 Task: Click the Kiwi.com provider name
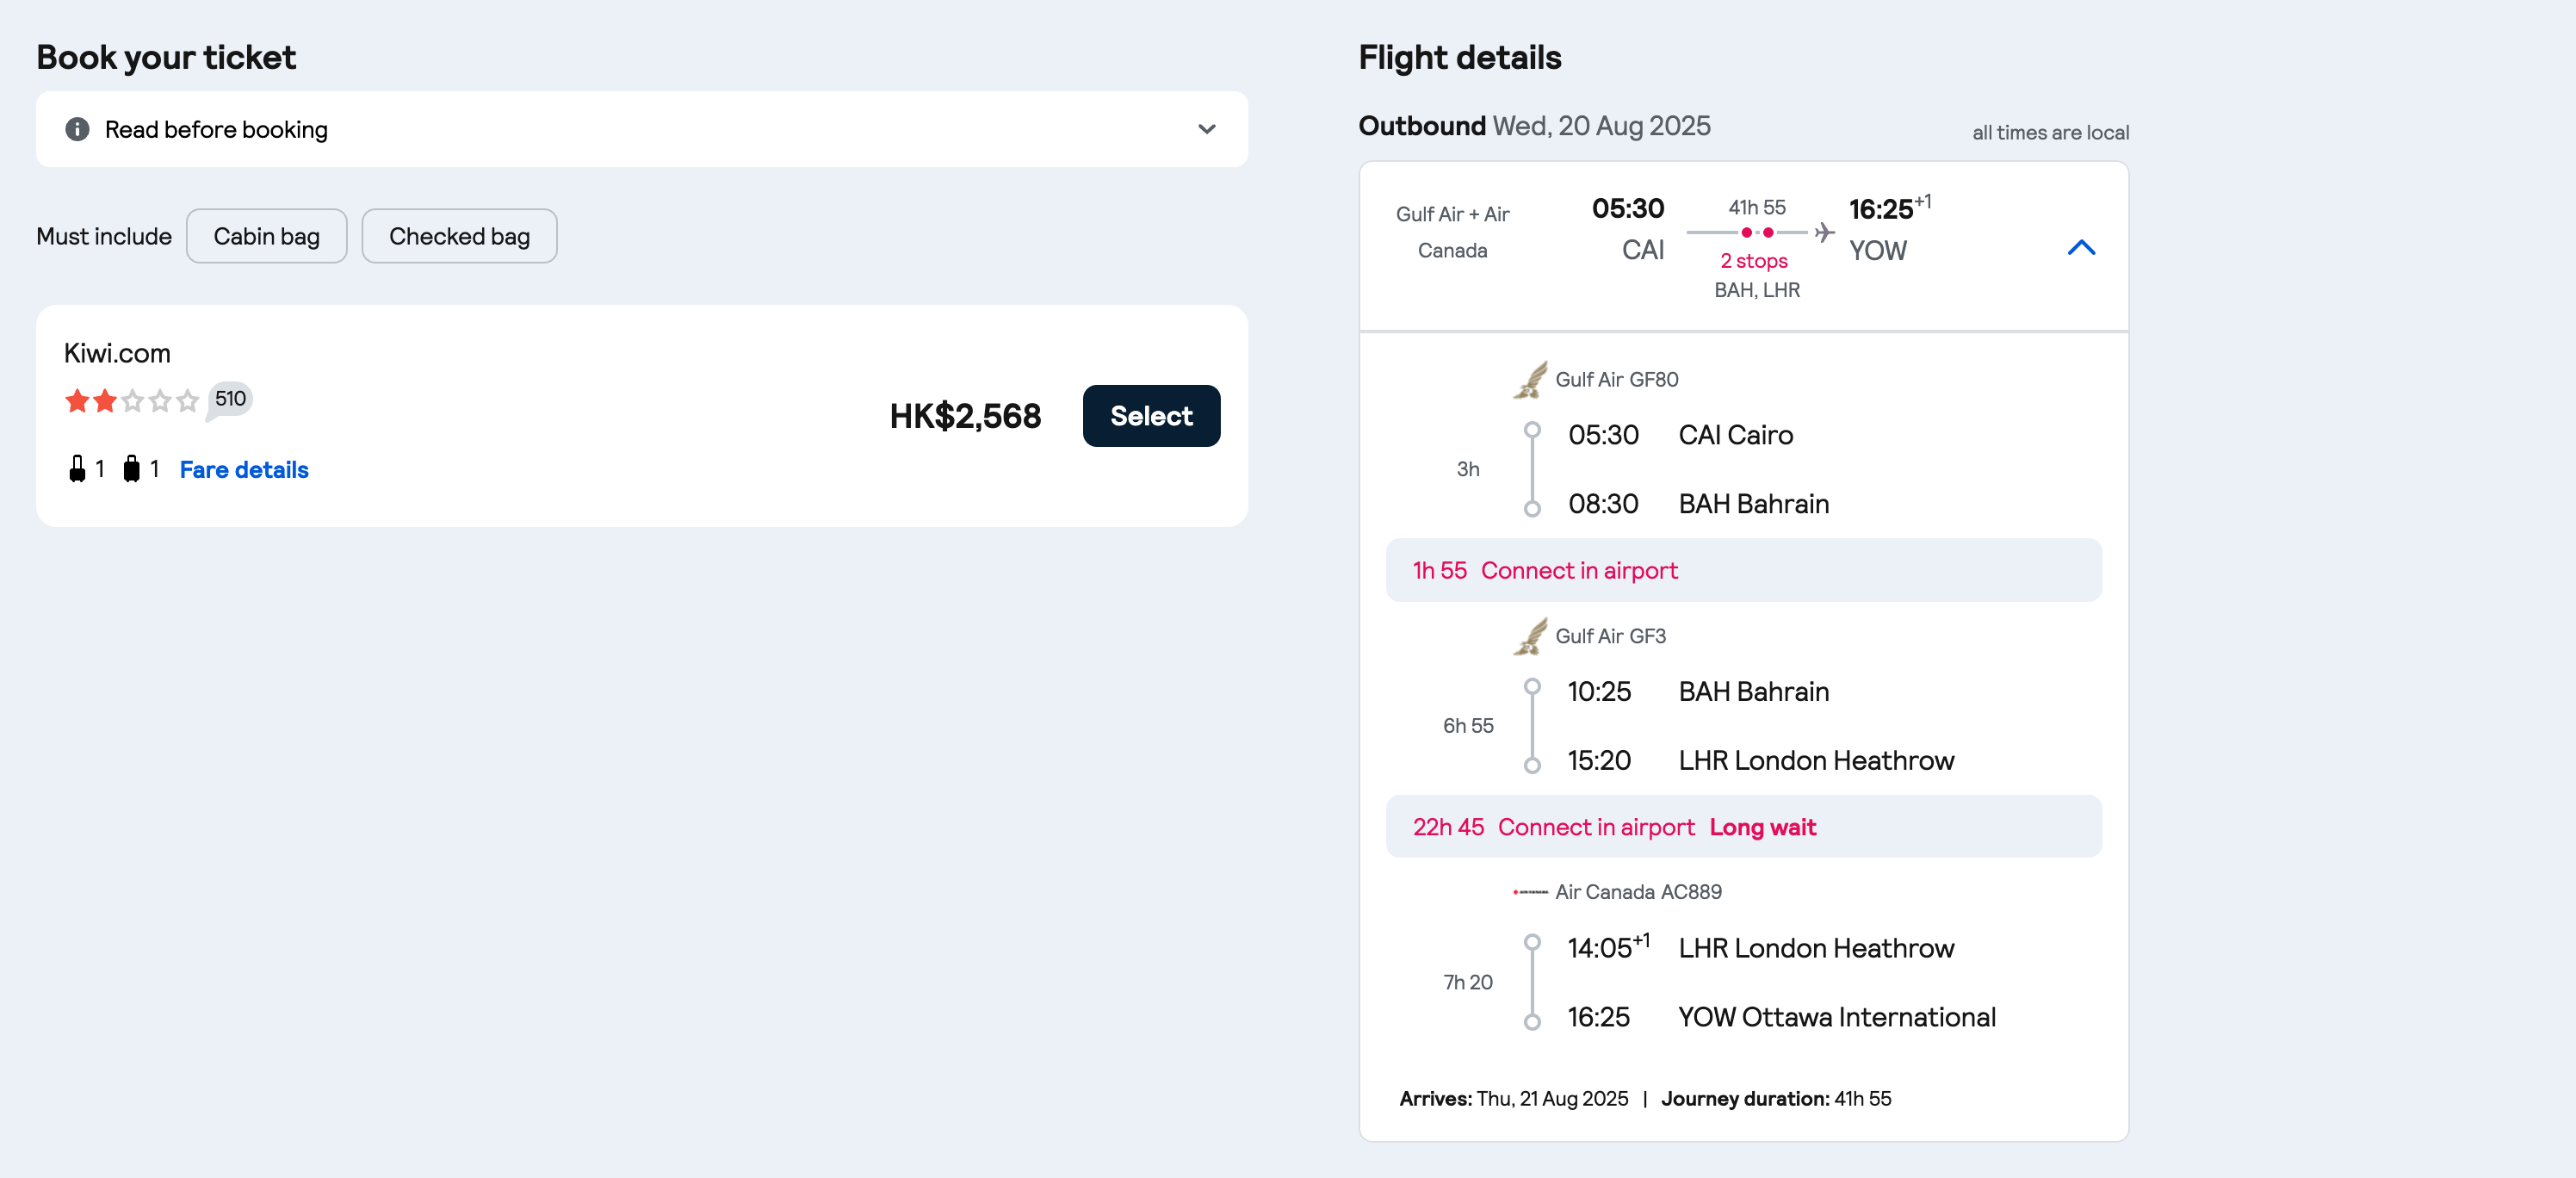(x=117, y=353)
